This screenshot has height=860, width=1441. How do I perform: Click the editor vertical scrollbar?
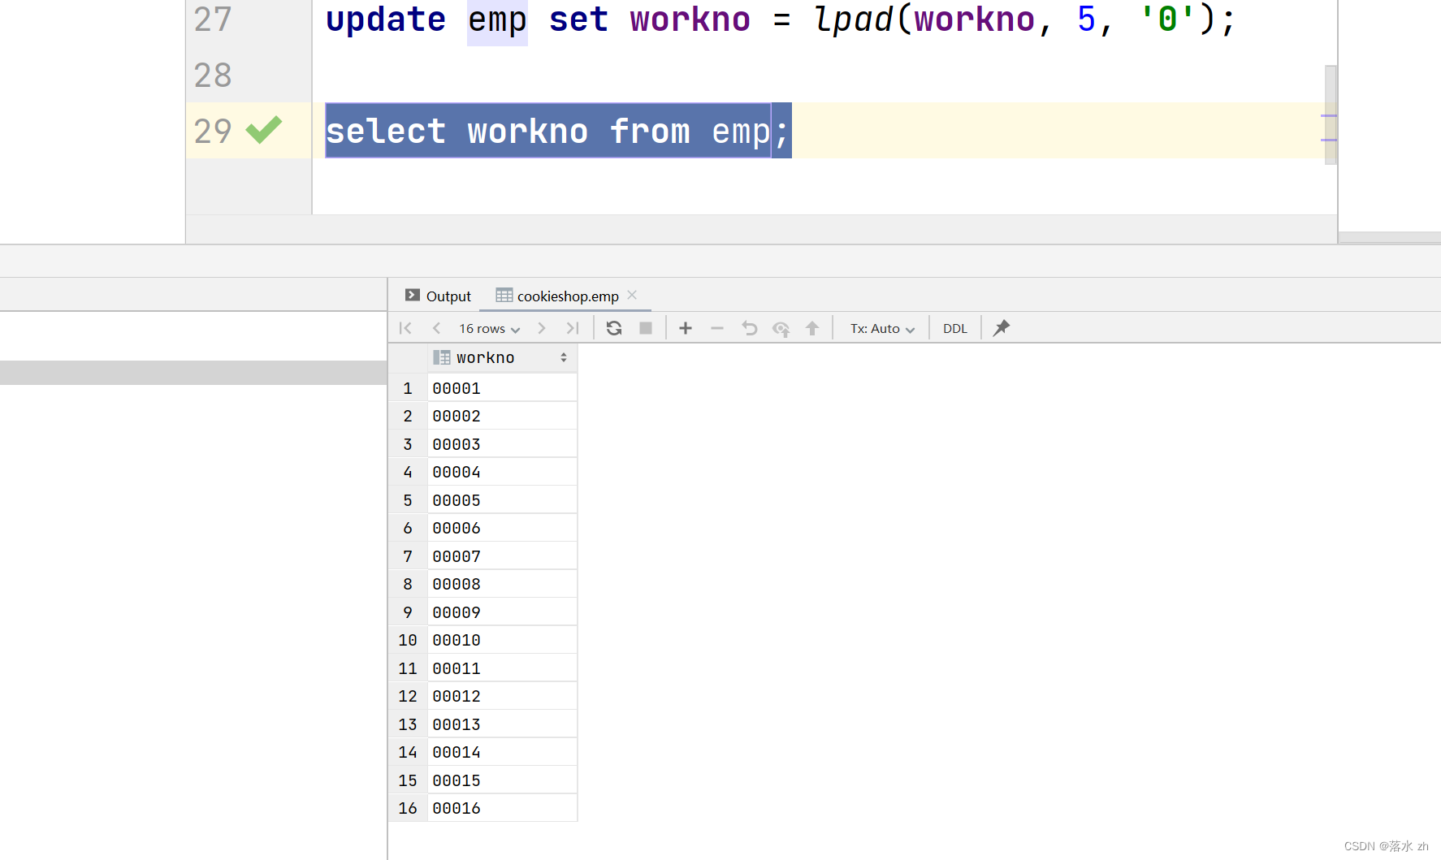click(x=1331, y=115)
